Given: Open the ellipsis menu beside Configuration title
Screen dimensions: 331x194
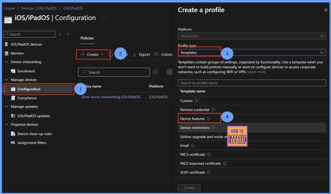Looking at the screenshot, I should (x=105, y=18).
